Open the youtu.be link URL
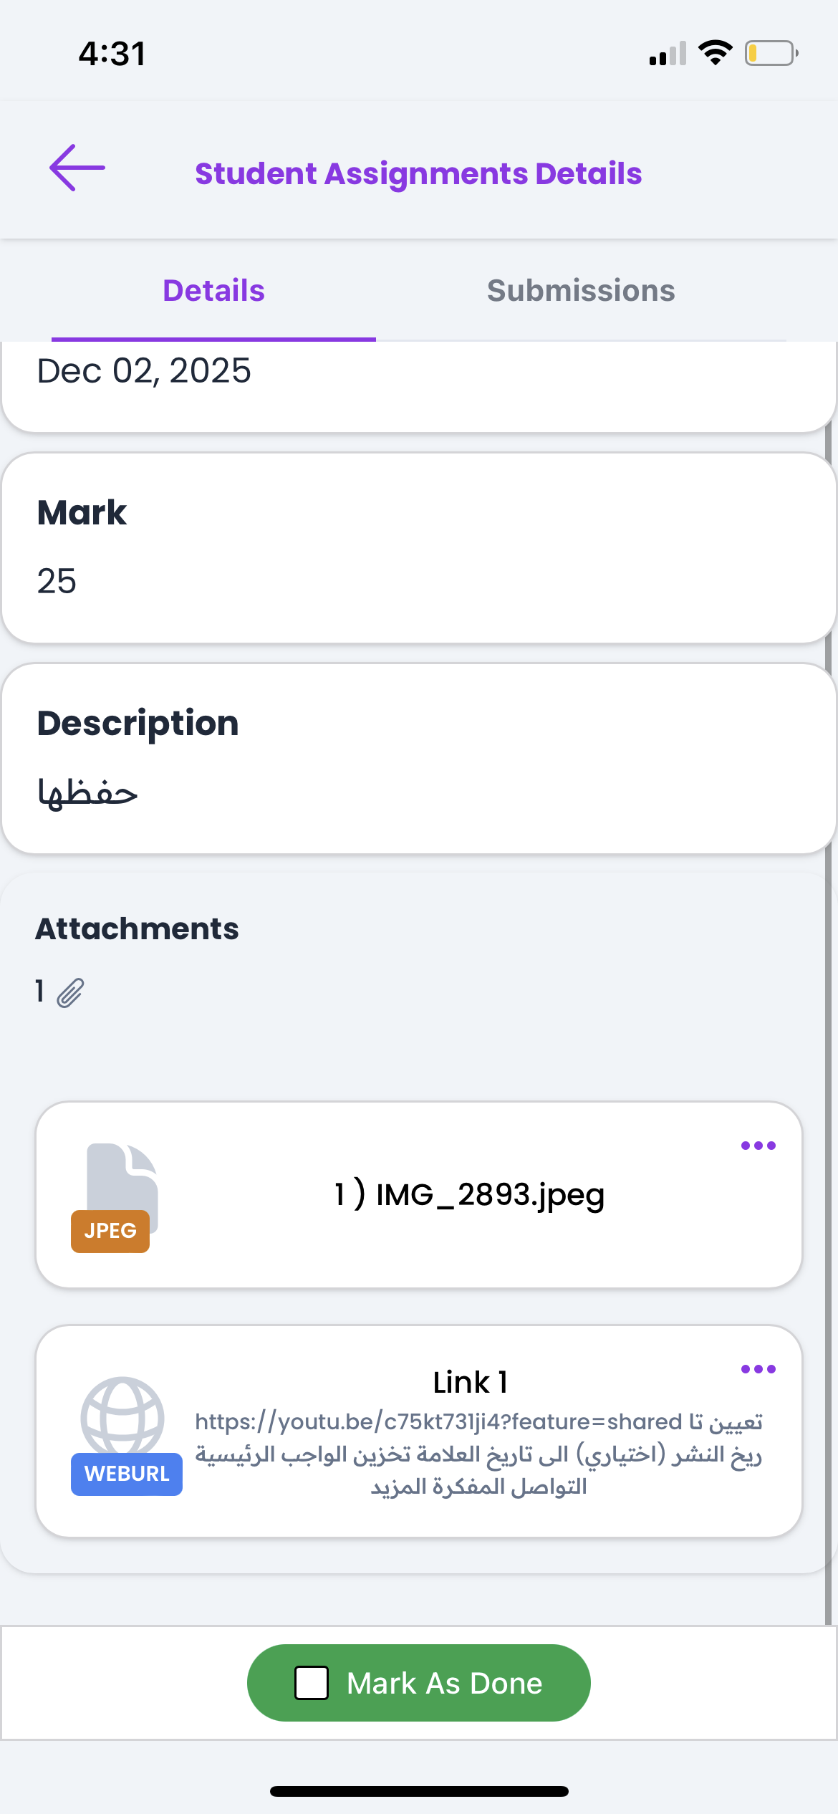The width and height of the screenshot is (838, 1814). click(438, 1422)
